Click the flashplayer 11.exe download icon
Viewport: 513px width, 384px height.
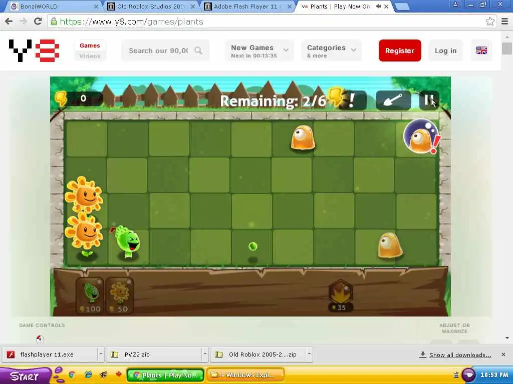point(11,354)
